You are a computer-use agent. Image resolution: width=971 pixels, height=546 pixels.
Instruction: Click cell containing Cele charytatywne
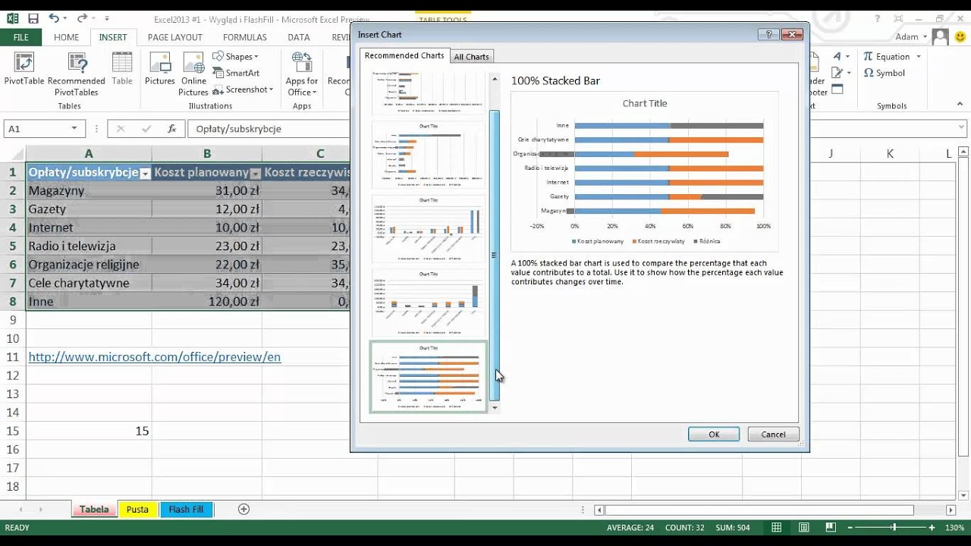[89, 283]
